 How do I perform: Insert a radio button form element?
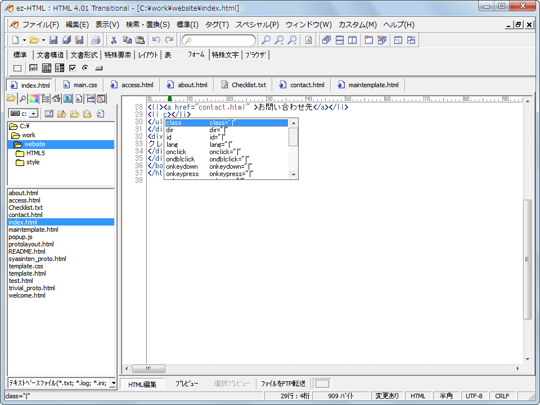85,68
